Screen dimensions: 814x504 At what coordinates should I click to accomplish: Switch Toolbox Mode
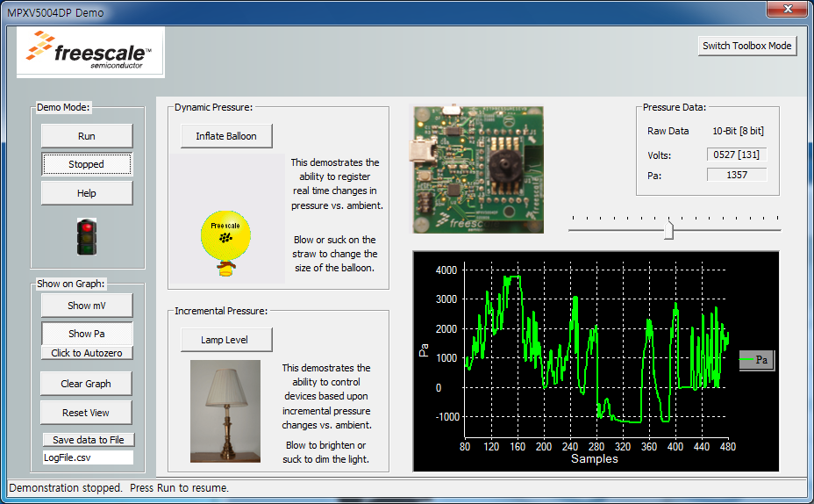pyautogui.click(x=747, y=46)
